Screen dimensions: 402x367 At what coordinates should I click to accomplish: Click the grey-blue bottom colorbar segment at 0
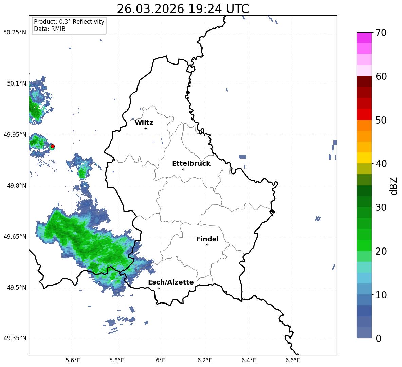364,333
